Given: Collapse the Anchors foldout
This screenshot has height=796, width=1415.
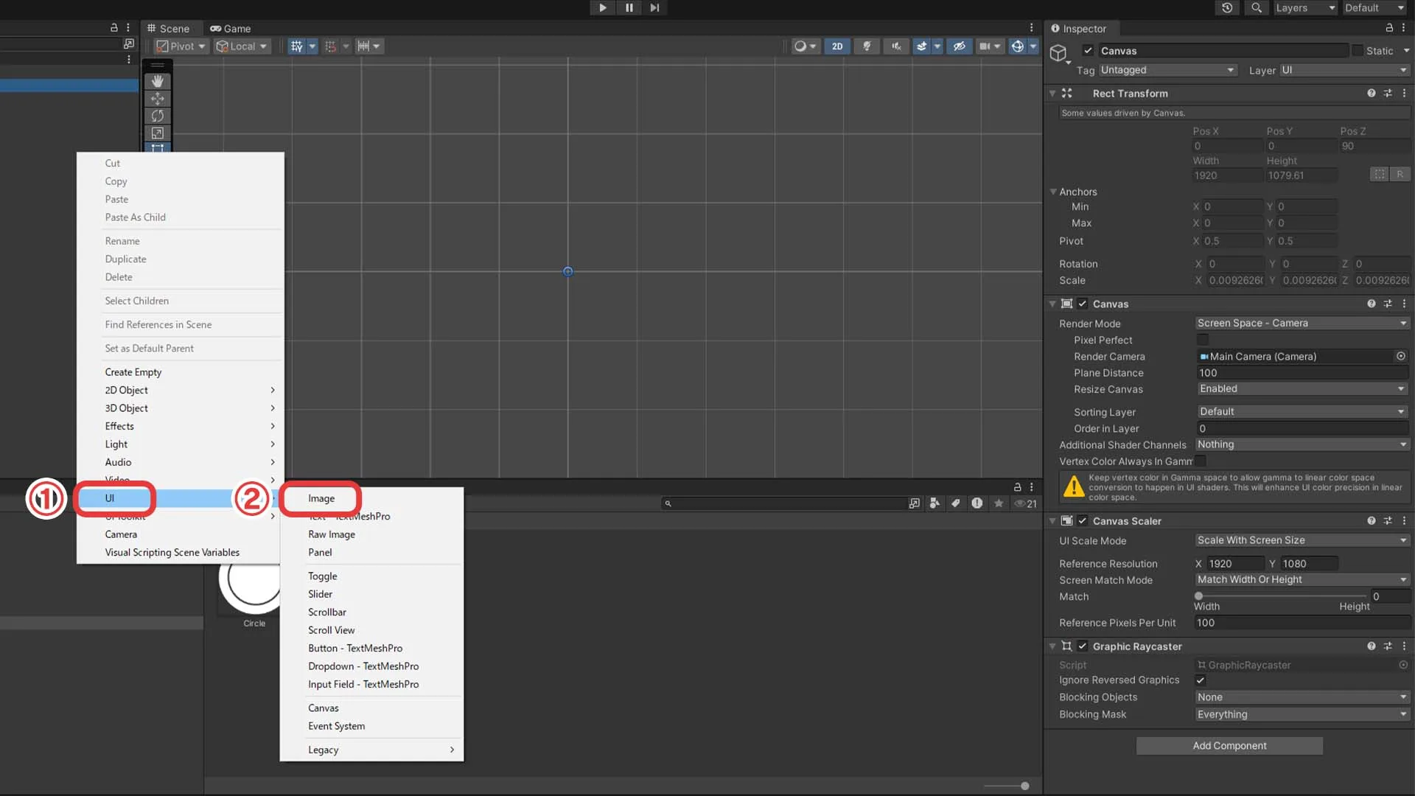Looking at the screenshot, I should coord(1053,192).
